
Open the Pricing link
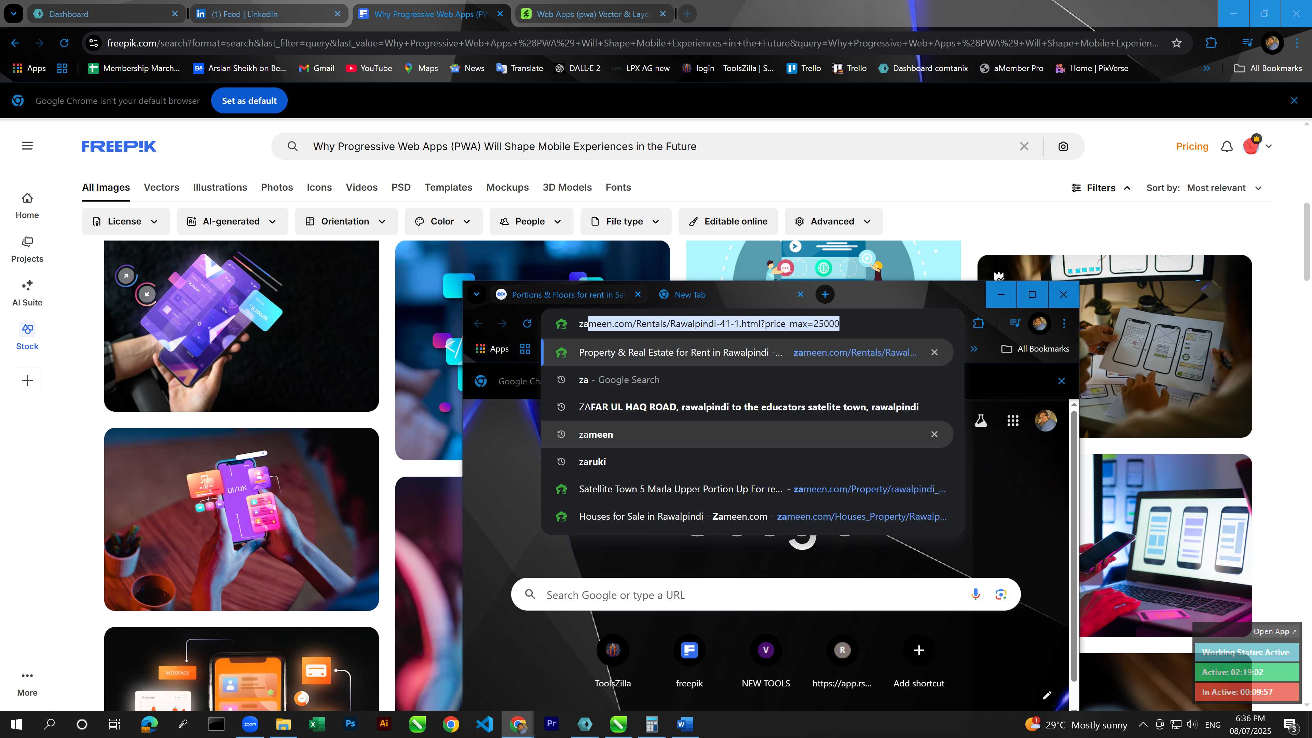click(1192, 146)
